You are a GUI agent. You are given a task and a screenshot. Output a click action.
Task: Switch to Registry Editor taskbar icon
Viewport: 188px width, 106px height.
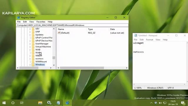pyautogui.click(x=68, y=103)
